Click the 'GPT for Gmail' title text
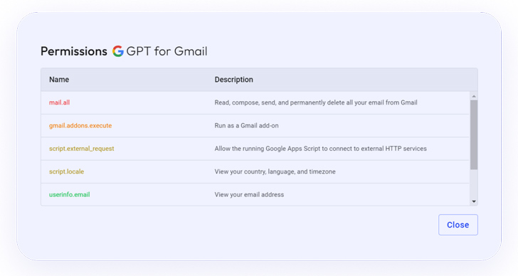This screenshot has height=276, width=518. (x=166, y=51)
